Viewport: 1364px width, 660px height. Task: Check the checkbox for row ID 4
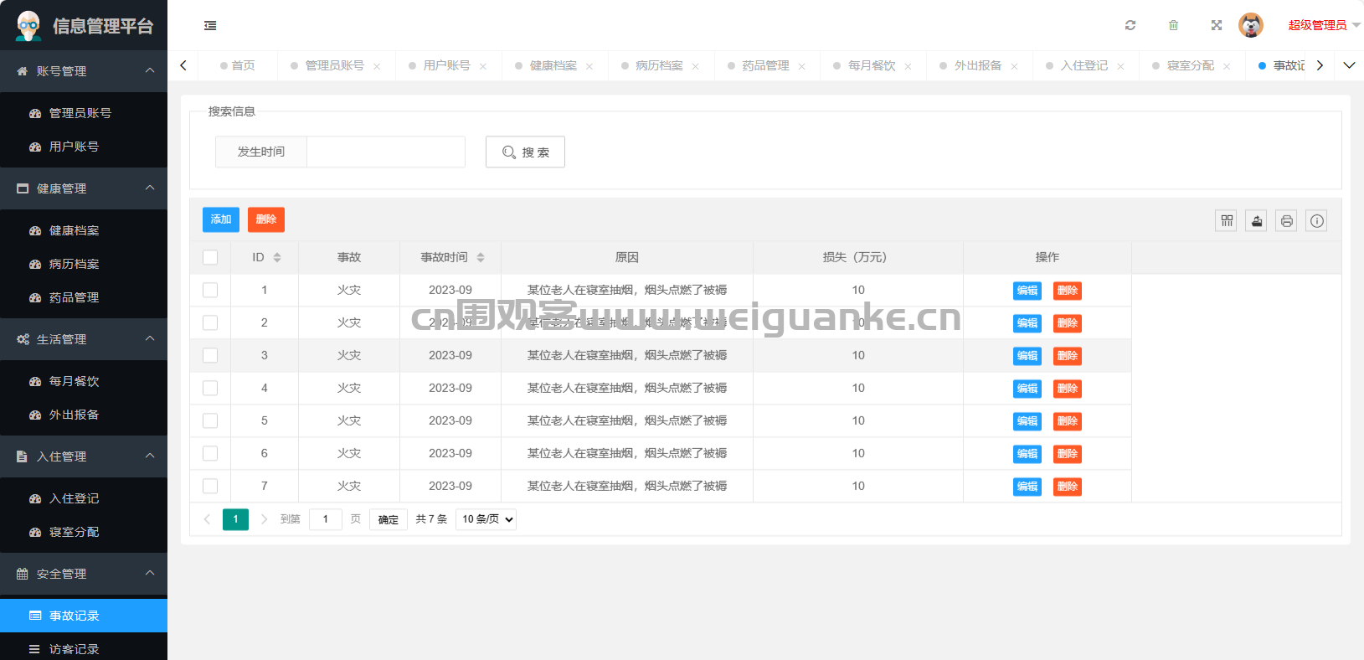click(x=210, y=388)
